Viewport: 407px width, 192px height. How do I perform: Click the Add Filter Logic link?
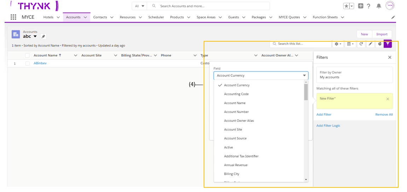coord(328,126)
